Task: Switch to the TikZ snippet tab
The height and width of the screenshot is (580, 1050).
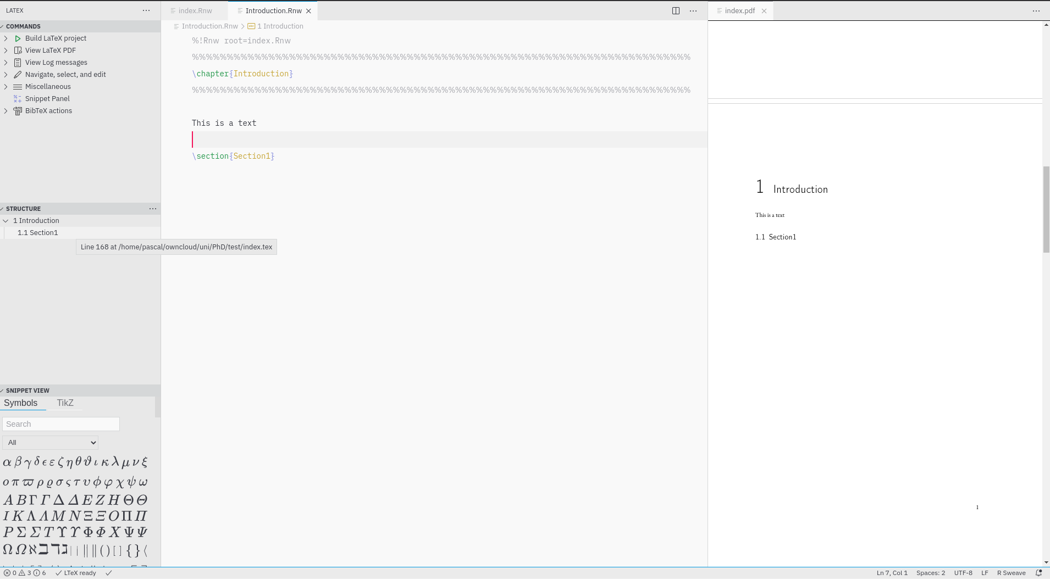Action: 65,403
